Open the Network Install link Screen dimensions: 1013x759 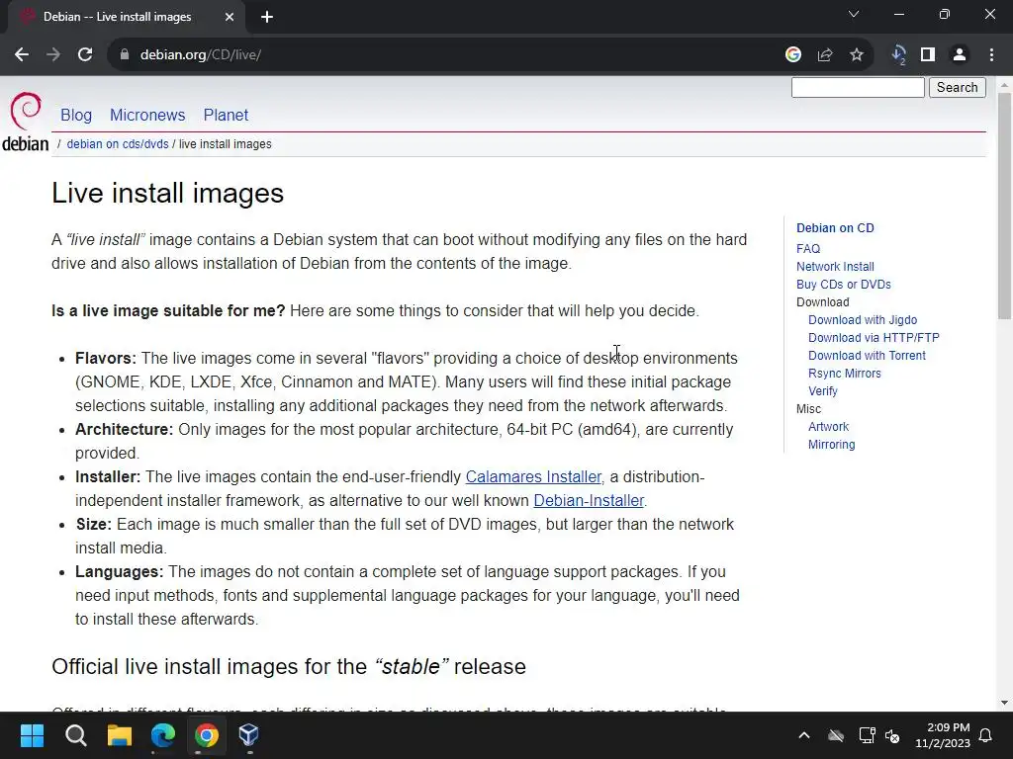[x=835, y=267]
